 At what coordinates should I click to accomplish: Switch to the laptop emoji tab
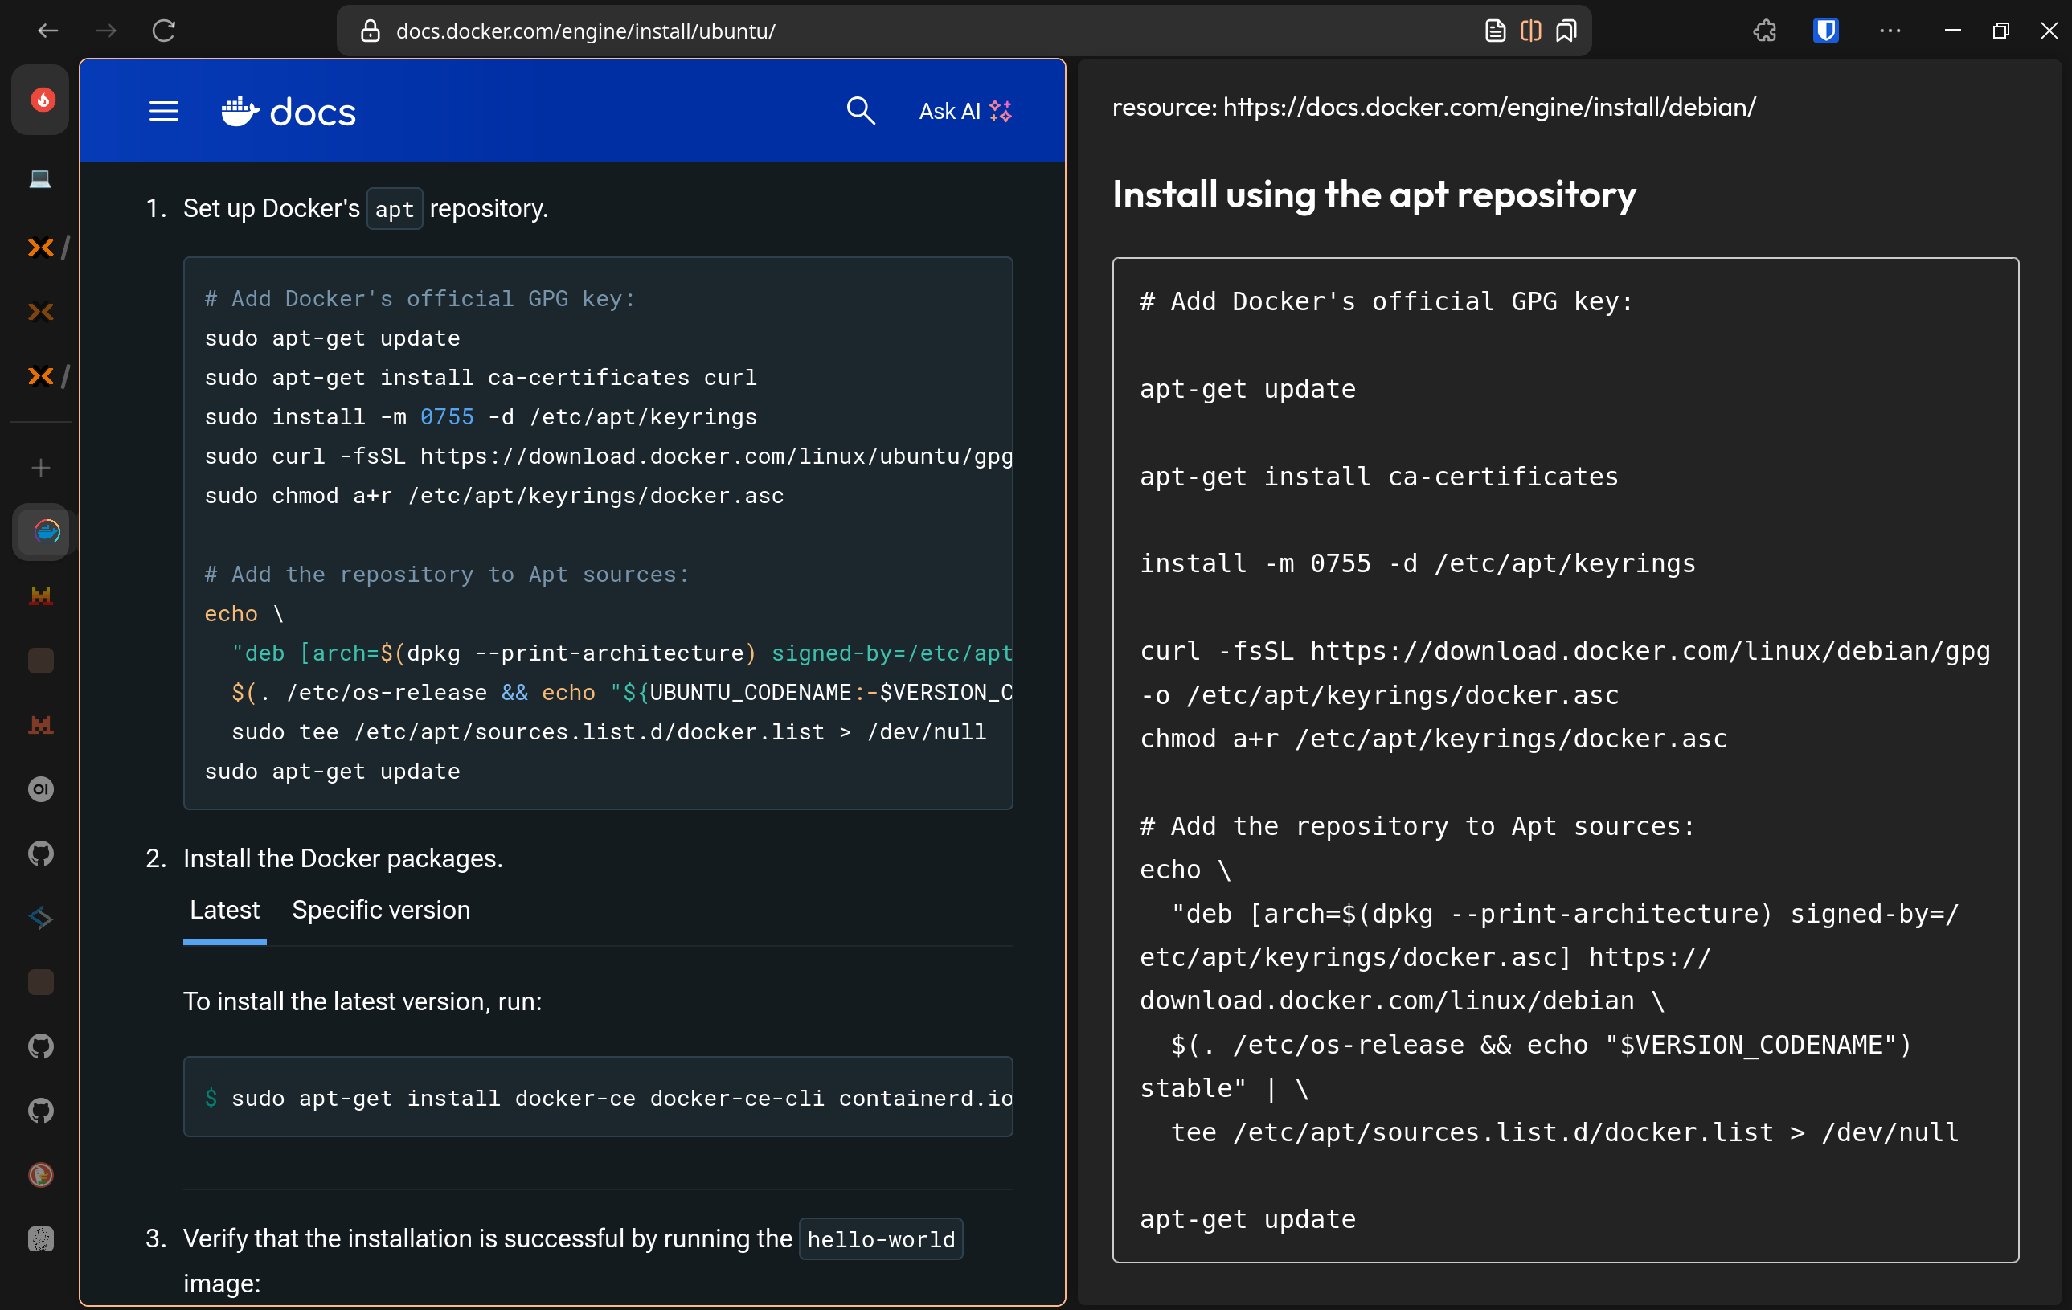40,178
